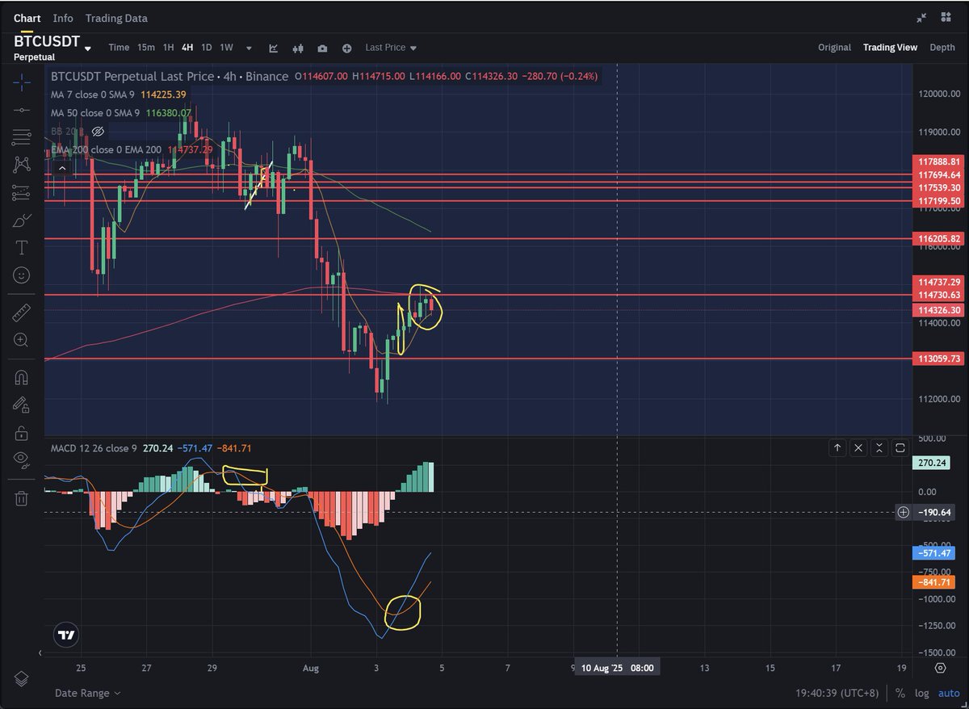Click the window restore icon at top right
The height and width of the screenshot is (709, 969).
tap(946, 18)
